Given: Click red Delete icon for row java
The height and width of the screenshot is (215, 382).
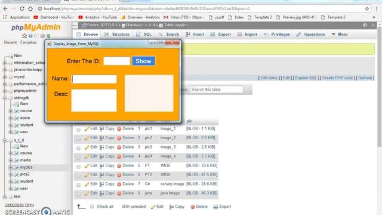Looking at the screenshot, I should click(119, 193).
